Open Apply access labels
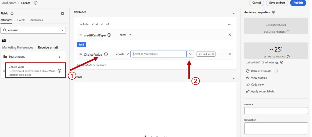This screenshot has width=312, height=137. point(263,92)
